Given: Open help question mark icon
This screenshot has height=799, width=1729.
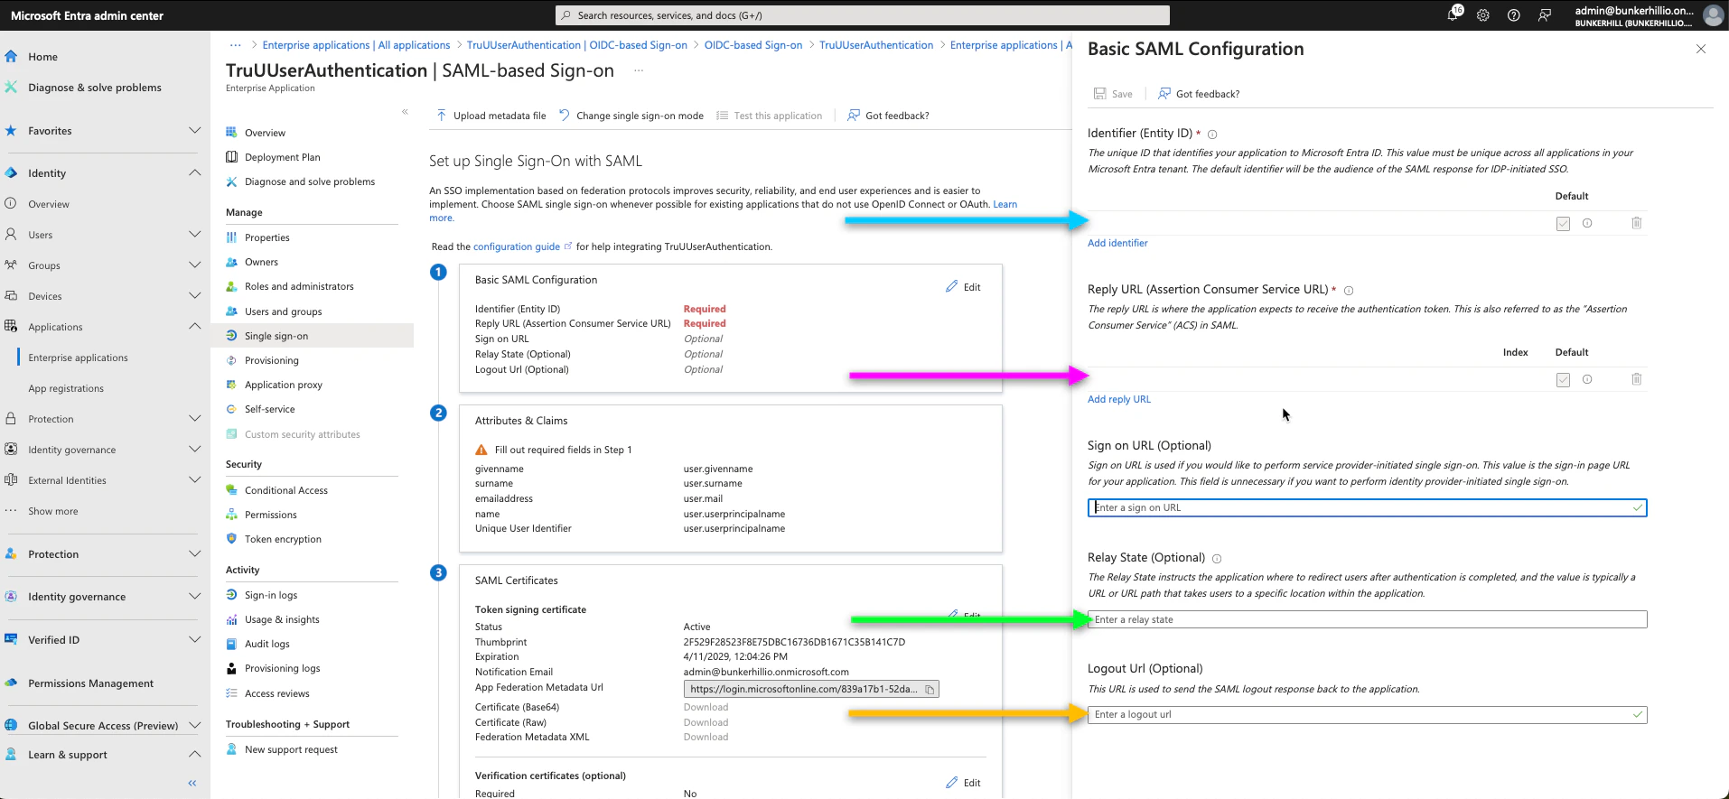Looking at the screenshot, I should coord(1514,15).
